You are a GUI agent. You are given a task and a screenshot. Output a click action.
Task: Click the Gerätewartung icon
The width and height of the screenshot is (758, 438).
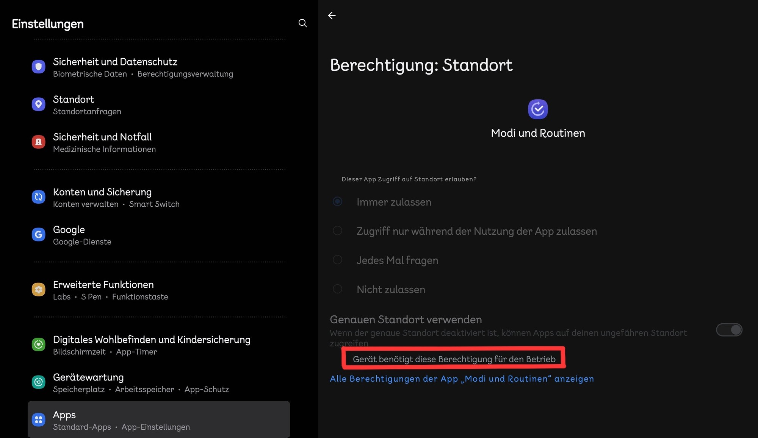pos(38,382)
